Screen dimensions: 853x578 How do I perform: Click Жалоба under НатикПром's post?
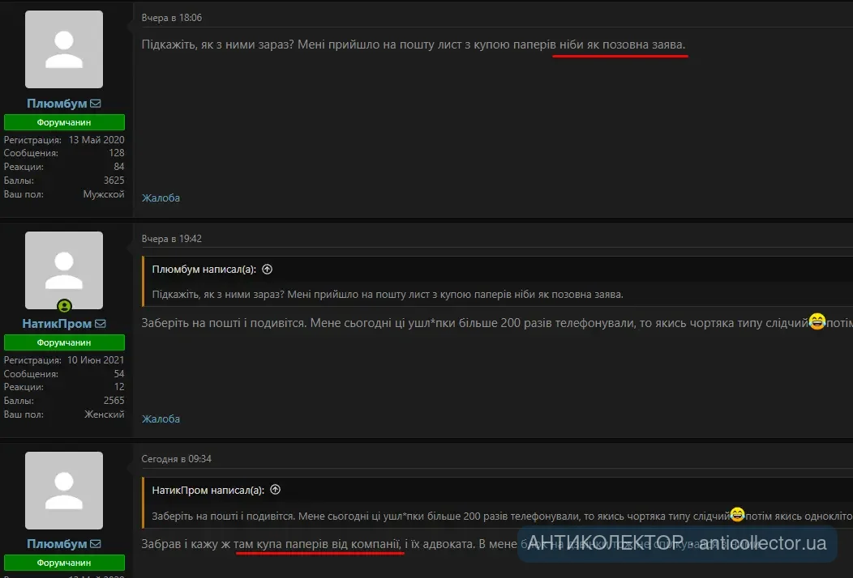(161, 419)
